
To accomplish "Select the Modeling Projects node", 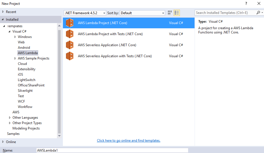I will click(26, 128).
